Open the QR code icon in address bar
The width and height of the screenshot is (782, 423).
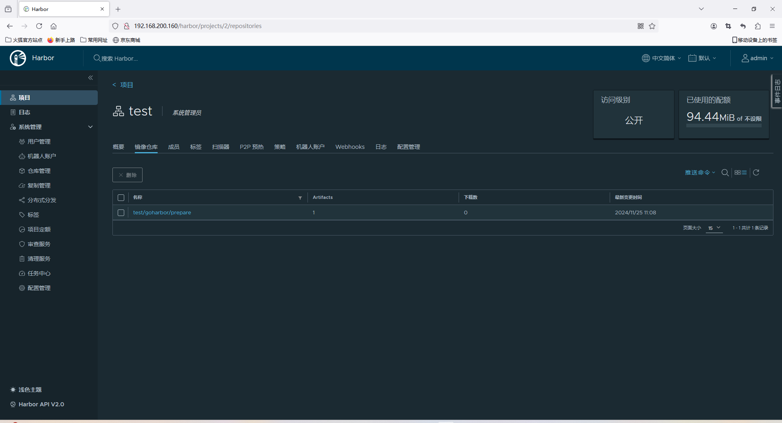(x=641, y=26)
